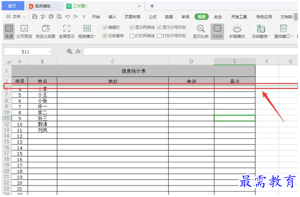Screen dimensions: 300x197
Task: Expand 阅读模式 reading mode dropdown
Action: coord(95,36)
